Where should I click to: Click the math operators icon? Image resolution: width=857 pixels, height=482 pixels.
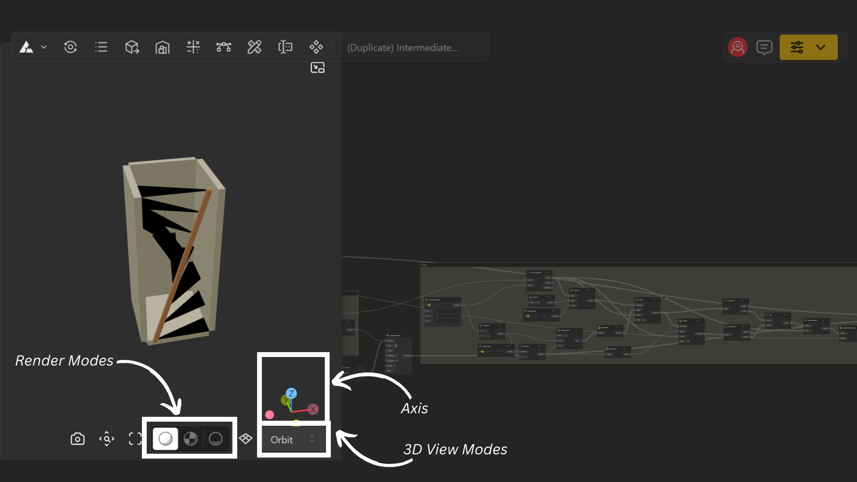(x=193, y=47)
